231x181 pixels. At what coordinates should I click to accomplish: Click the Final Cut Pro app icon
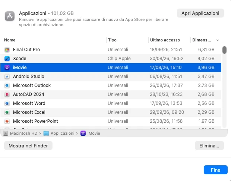[x=7, y=50]
